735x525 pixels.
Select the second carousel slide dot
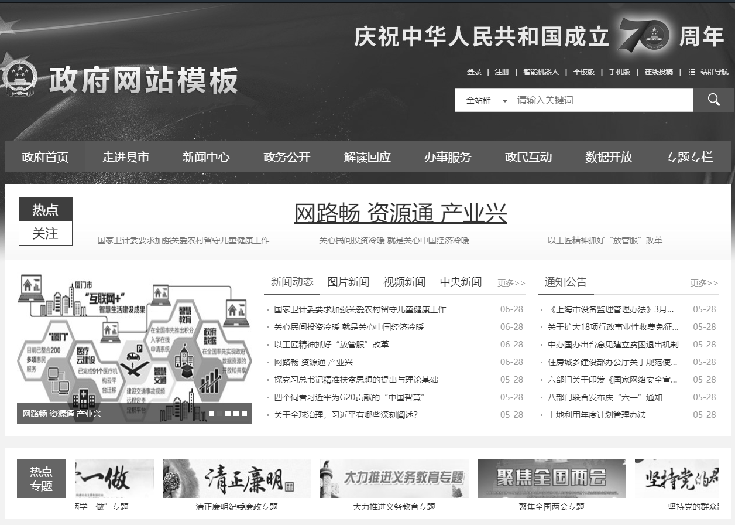220,414
